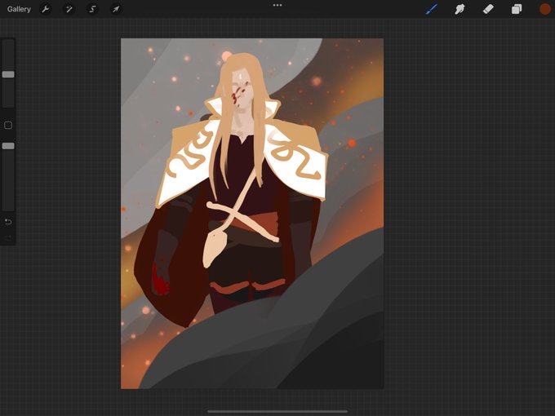This screenshot has height=416, width=555.
Task: Click the brush size slider handle
Action: [8, 74]
